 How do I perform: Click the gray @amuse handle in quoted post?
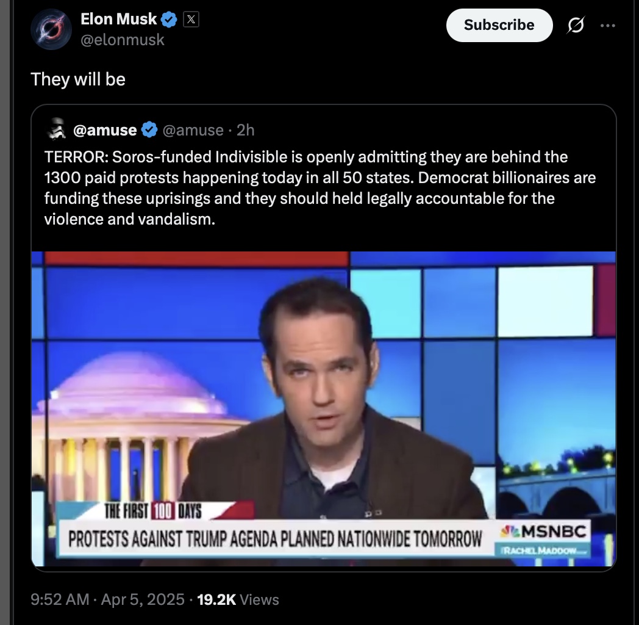(x=193, y=130)
